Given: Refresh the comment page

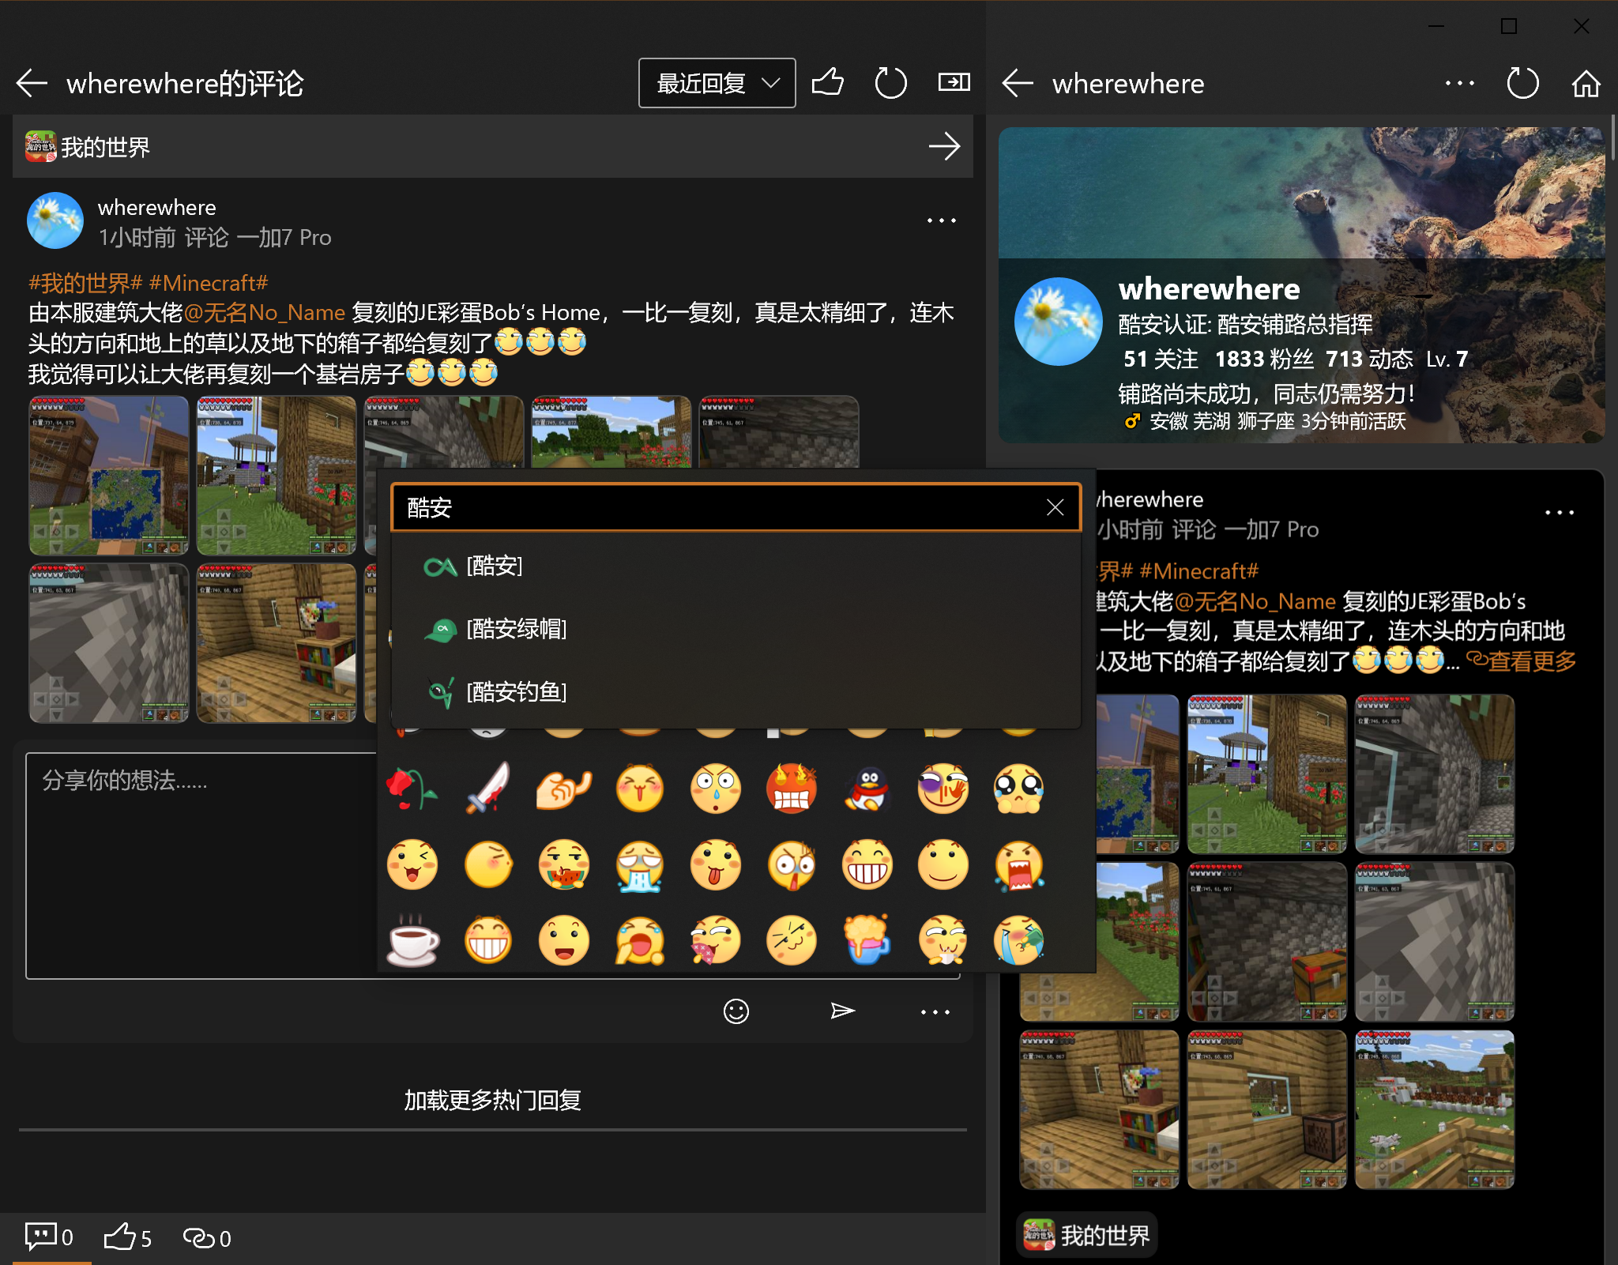Looking at the screenshot, I should pos(890,82).
